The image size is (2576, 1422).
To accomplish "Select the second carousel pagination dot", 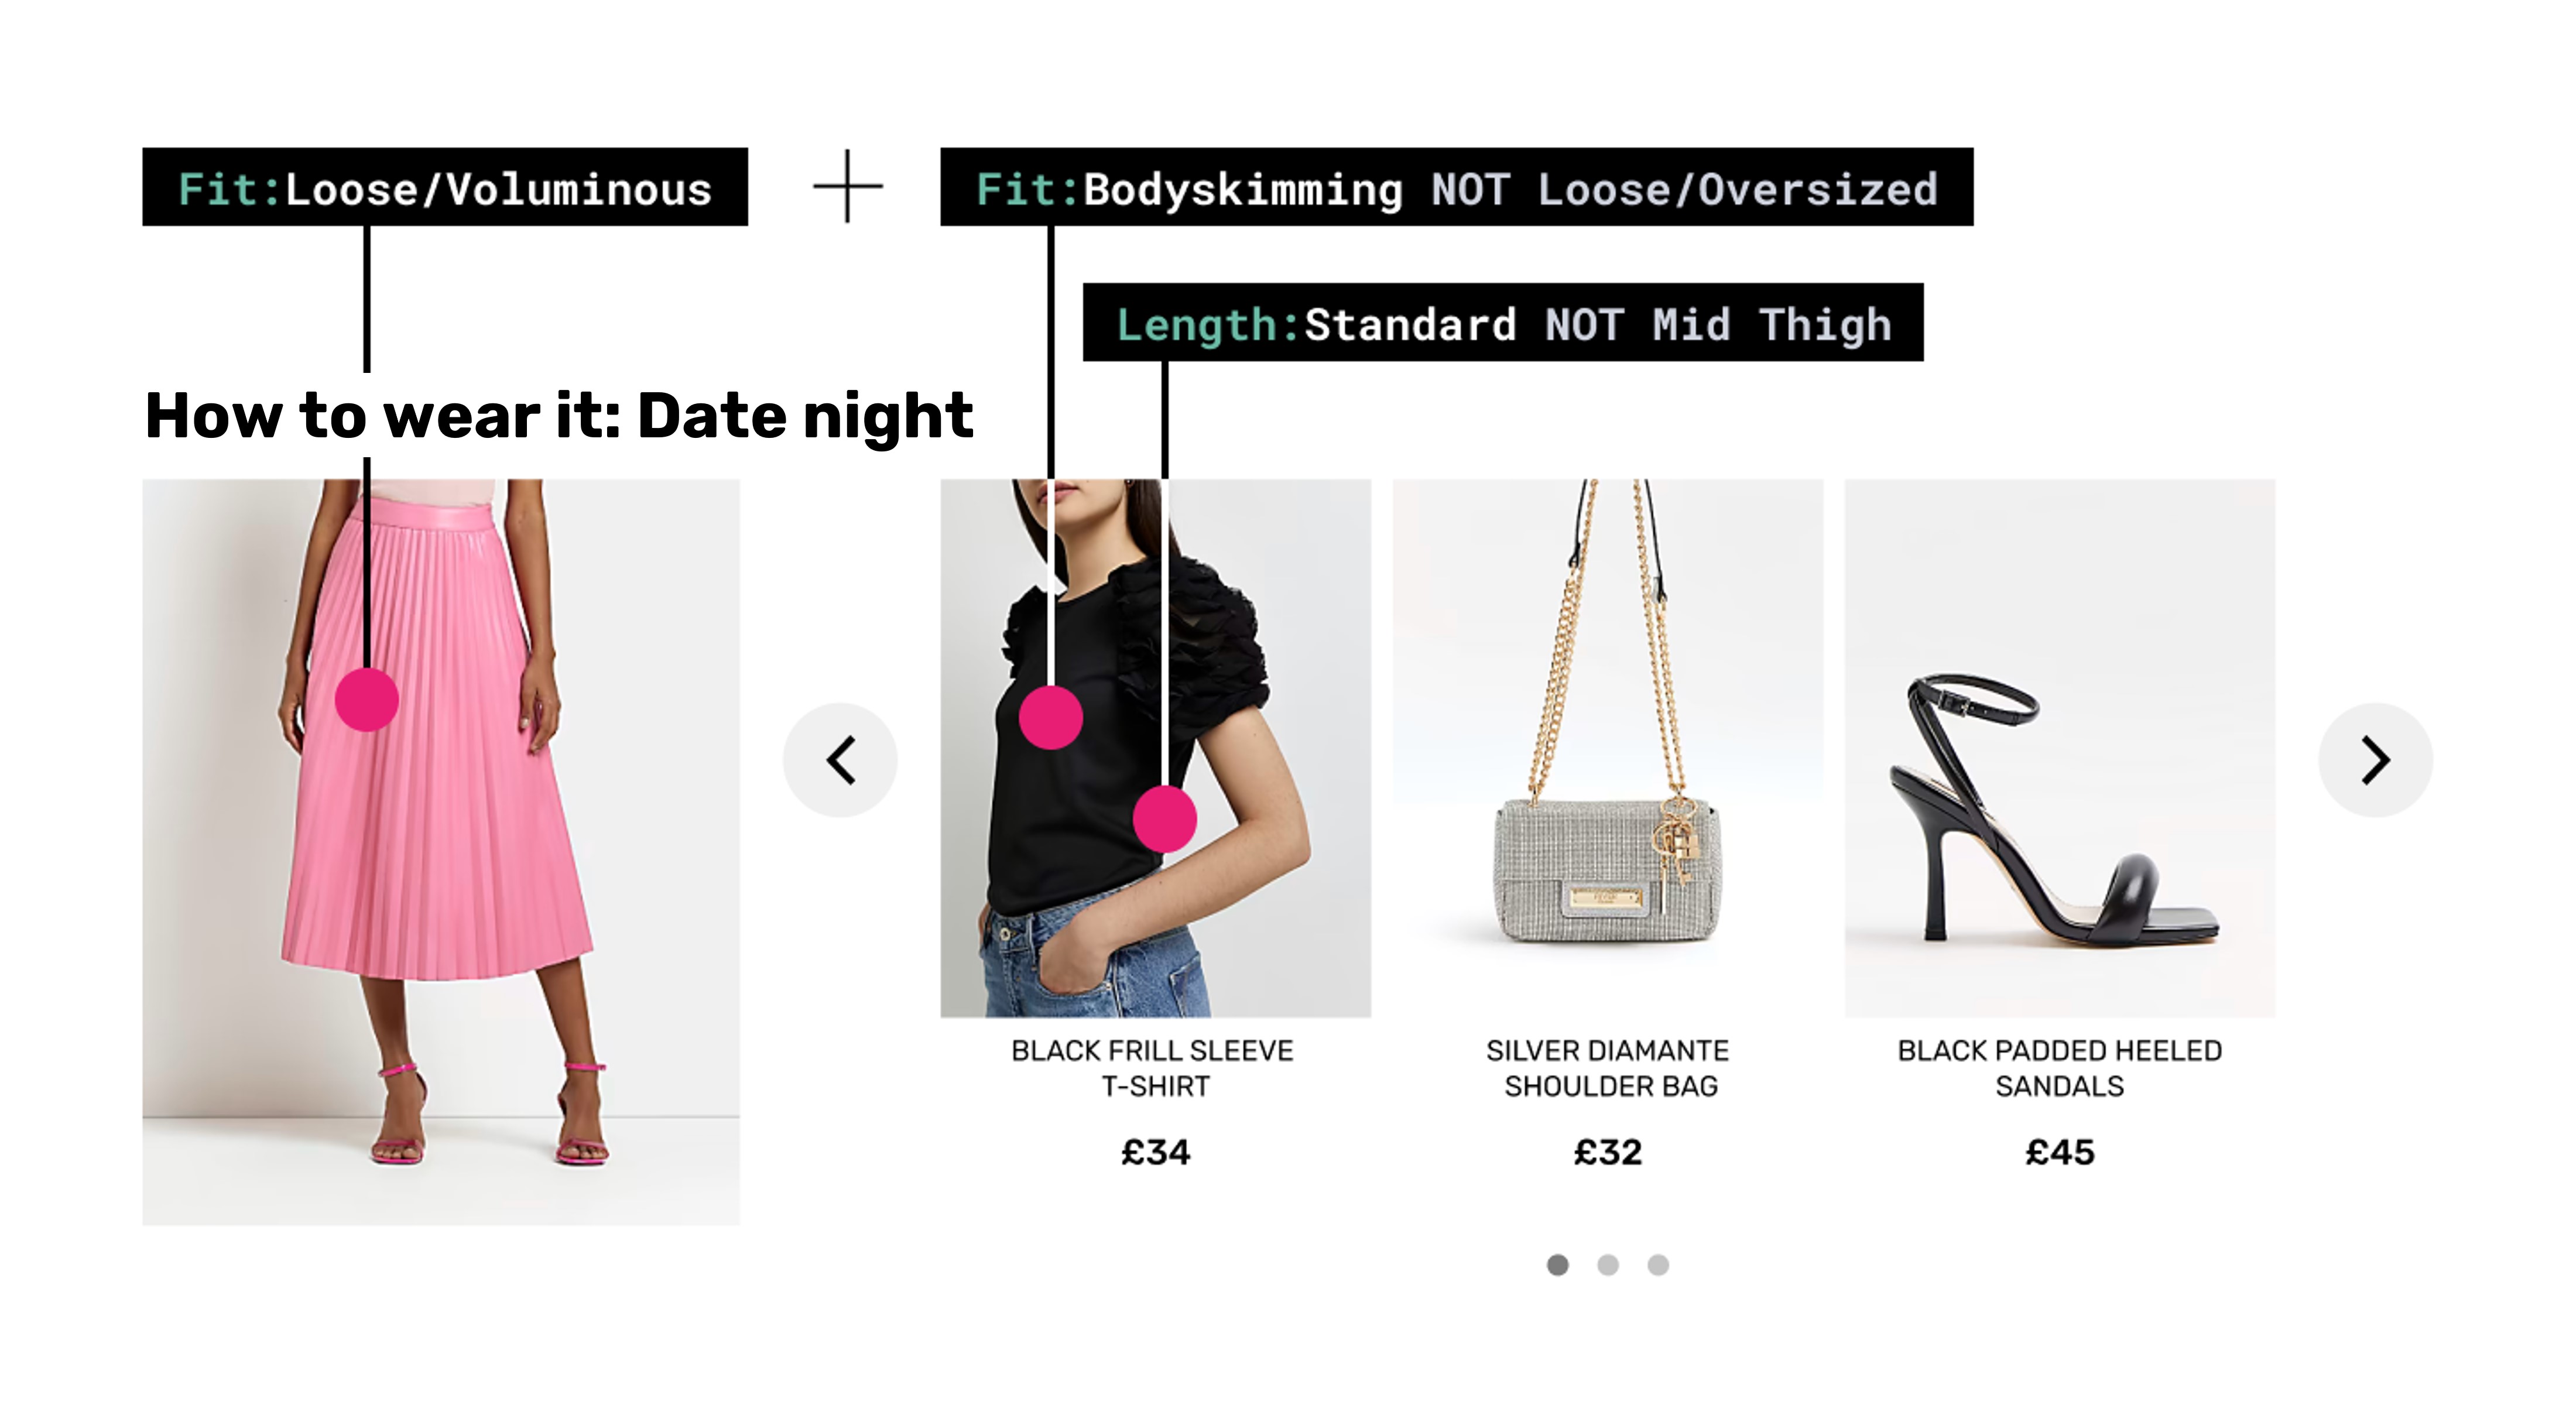I will click(x=1608, y=1265).
